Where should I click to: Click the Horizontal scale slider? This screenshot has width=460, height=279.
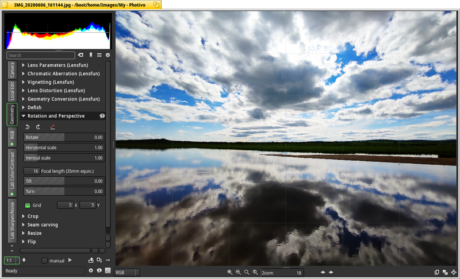click(64, 148)
